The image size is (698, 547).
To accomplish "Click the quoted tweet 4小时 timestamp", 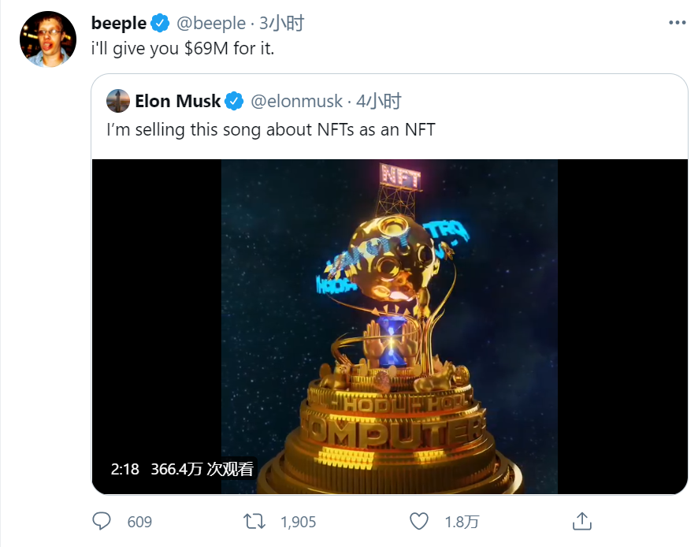I will pyautogui.click(x=379, y=101).
